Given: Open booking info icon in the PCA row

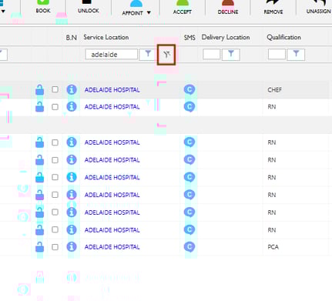Looking at the screenshot, I should [x=72, y=247].
